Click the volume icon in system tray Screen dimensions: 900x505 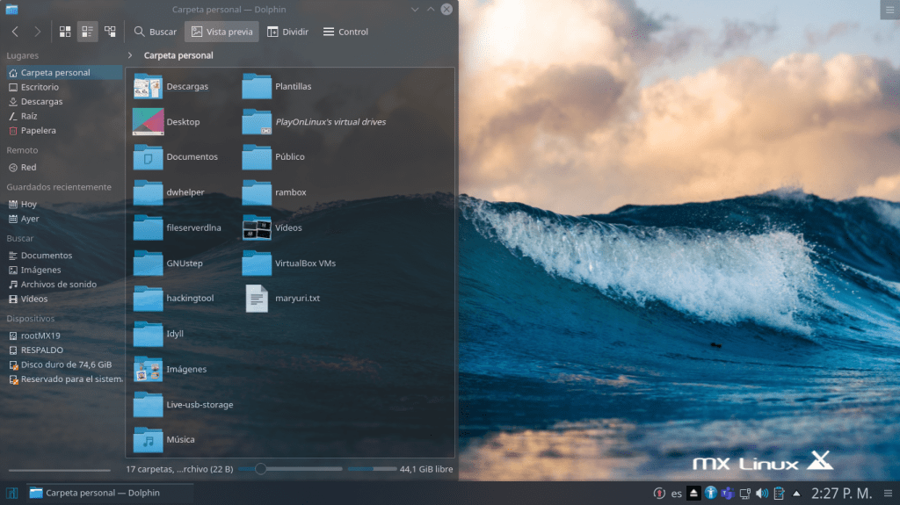[762, 493]
